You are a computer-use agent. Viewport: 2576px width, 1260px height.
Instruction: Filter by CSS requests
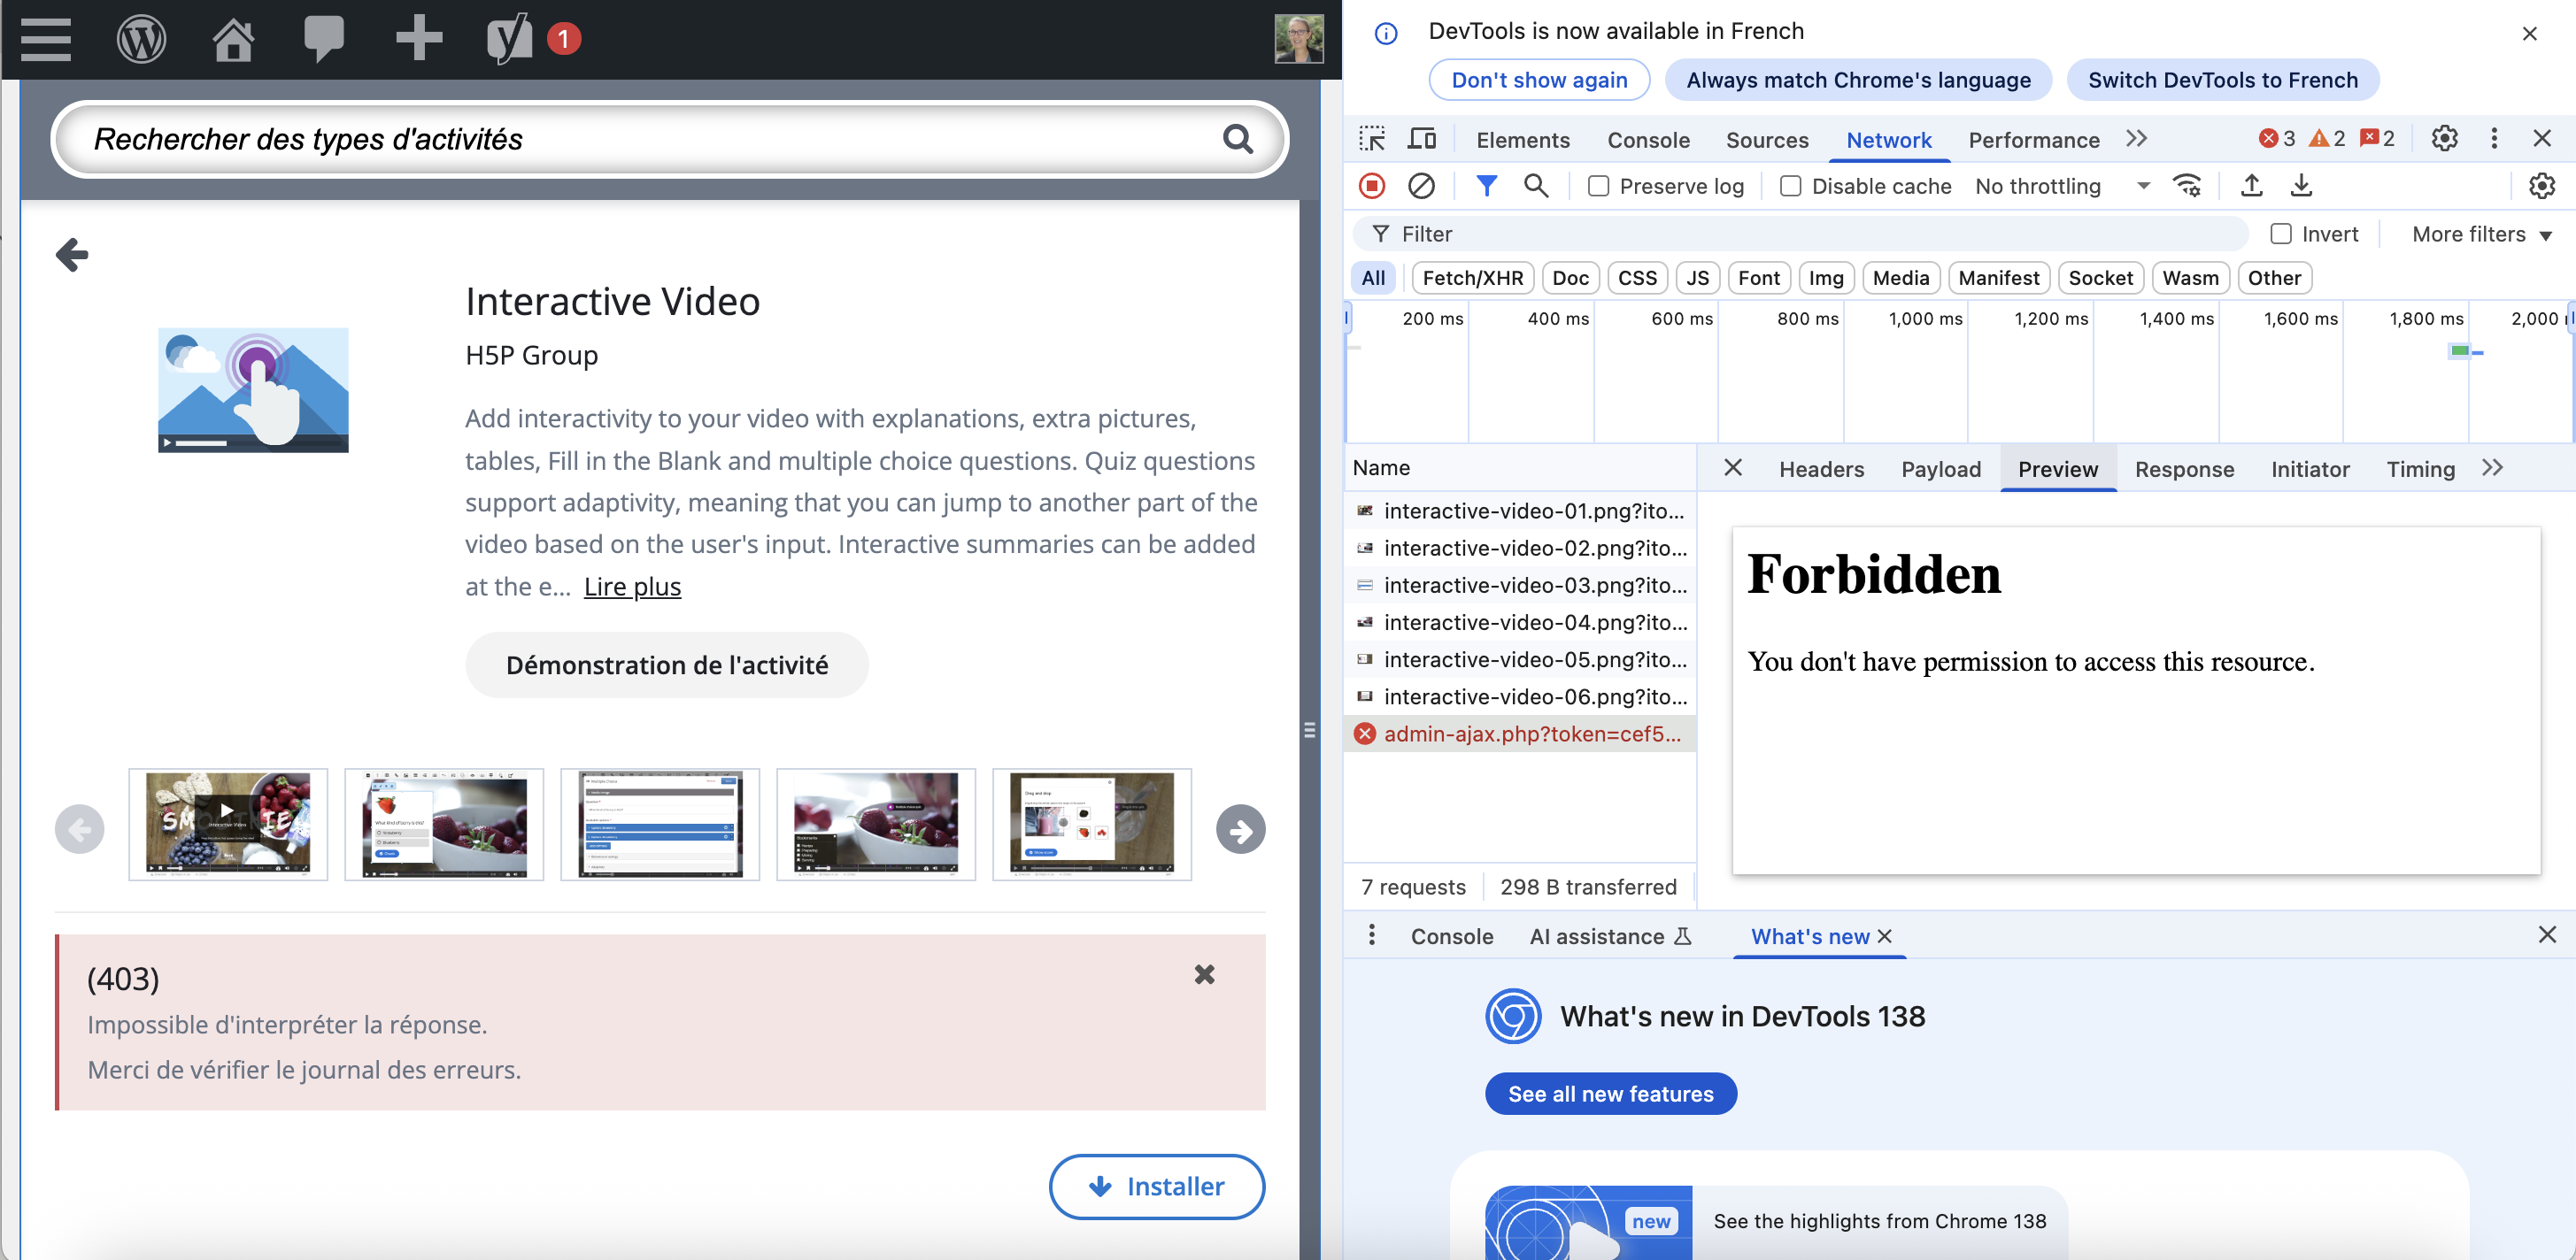pyautogui.click(x=1637, y=278)
